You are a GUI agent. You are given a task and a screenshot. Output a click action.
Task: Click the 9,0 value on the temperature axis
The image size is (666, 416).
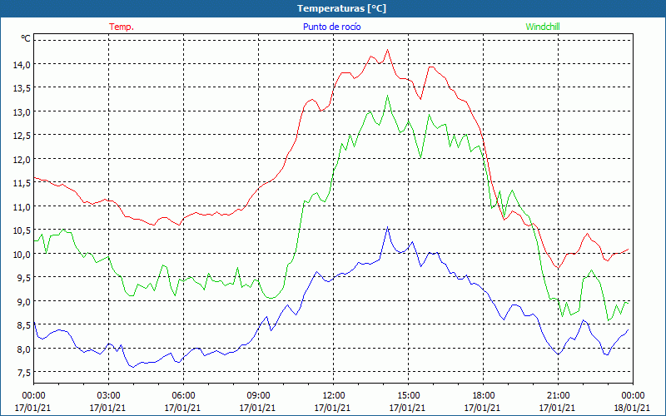24,301
